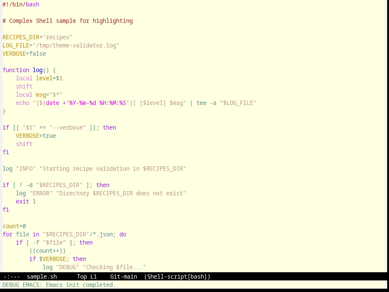Click the closing brace of log function

click(4, 111)
